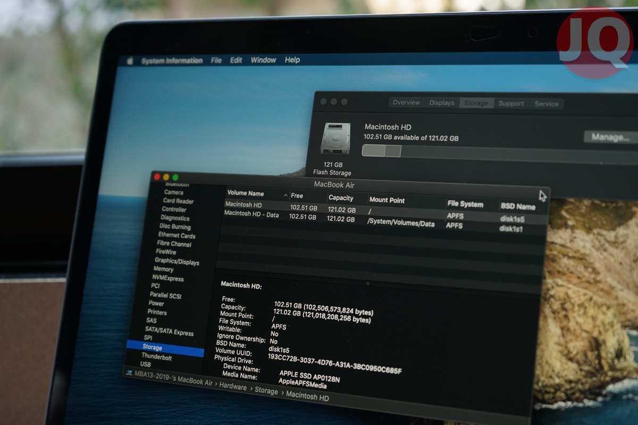Click Hardware in the path bar
638x425 pixels.
click(233, 387)
